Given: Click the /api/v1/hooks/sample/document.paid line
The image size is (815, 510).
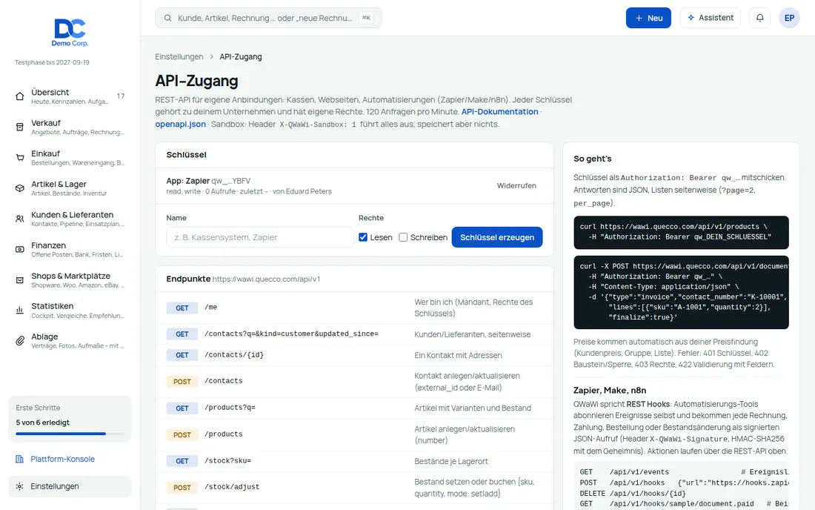Looking at the screenshot, I should [x=681, y=504].
